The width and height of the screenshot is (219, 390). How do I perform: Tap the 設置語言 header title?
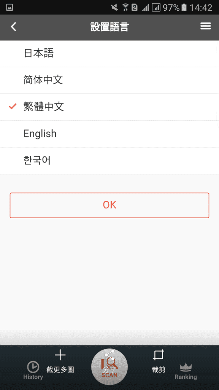point(109,27)
